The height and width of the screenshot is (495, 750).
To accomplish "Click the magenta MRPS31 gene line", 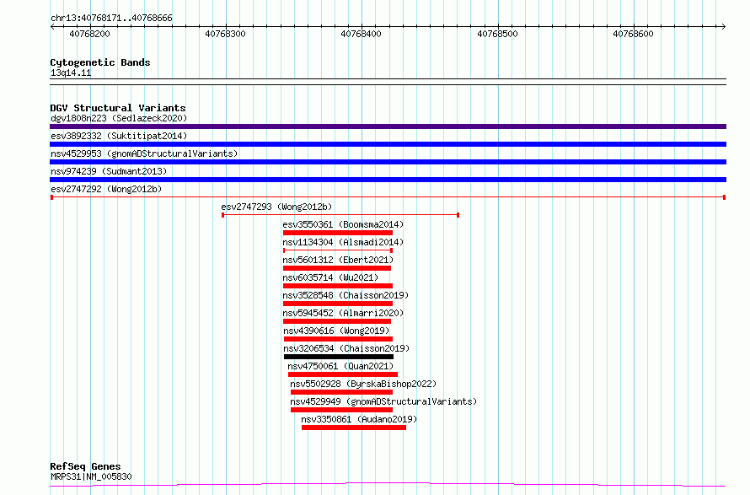I will [388, 485].
